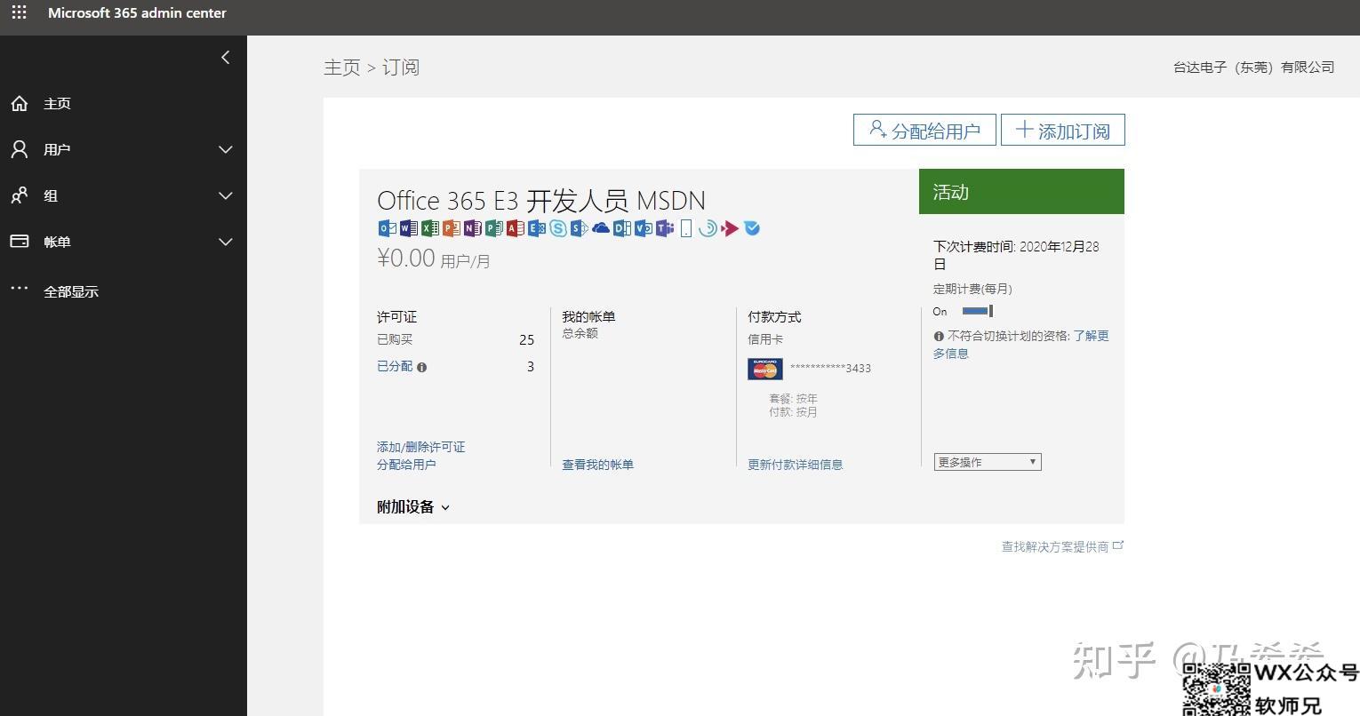Click the 下次计费时间 date text

coord(1016,255)
